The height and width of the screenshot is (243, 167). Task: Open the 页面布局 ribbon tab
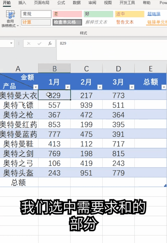tap(42, 3)
